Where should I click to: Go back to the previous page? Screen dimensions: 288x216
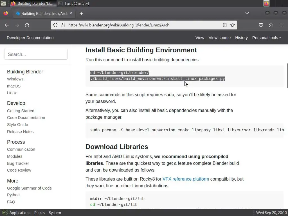[x=7, y=25]
